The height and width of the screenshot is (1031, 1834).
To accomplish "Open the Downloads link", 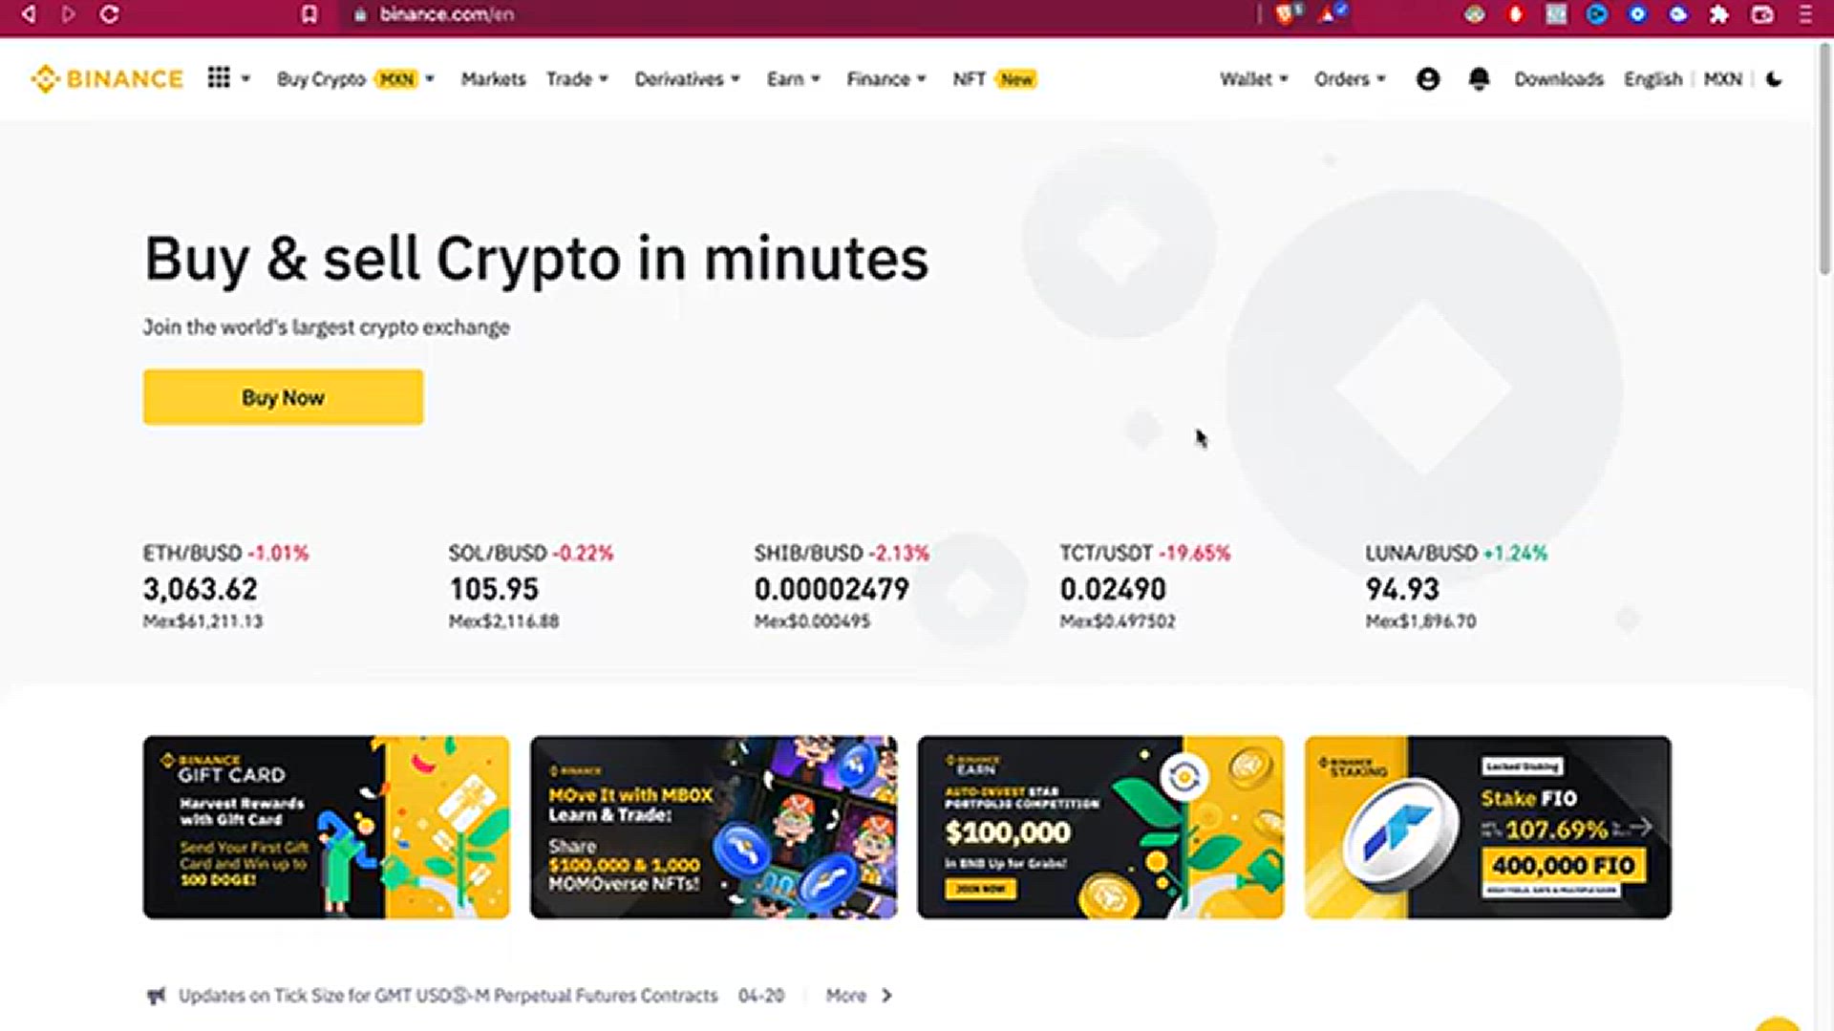I will tap(1558, 79).
